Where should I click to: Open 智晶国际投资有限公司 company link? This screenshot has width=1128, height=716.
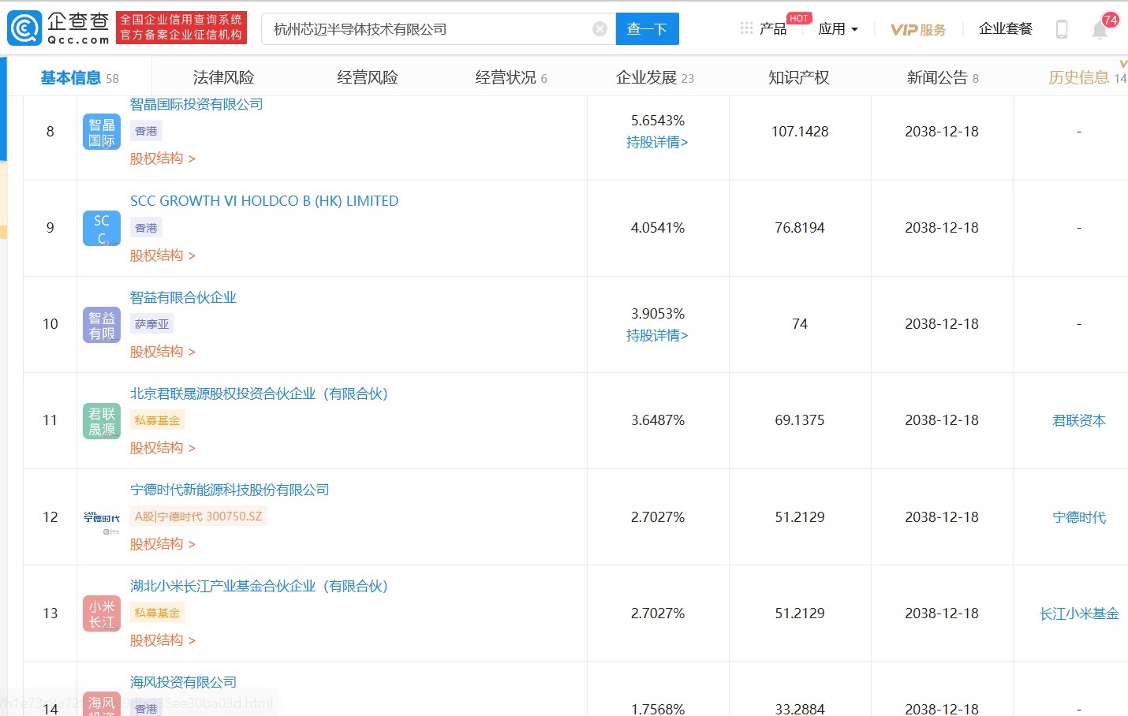pos(196,104)
